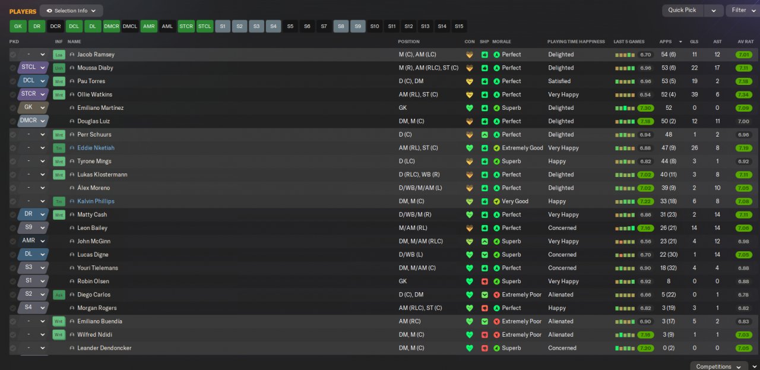Click Douglas Luiz's player profile icon
This screenshot has width=760, height=370.
coord(72,121)
